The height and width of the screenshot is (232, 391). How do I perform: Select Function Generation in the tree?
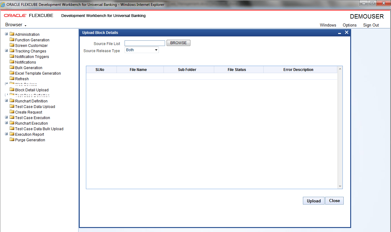pyautogui.click(x=32, y=40)
